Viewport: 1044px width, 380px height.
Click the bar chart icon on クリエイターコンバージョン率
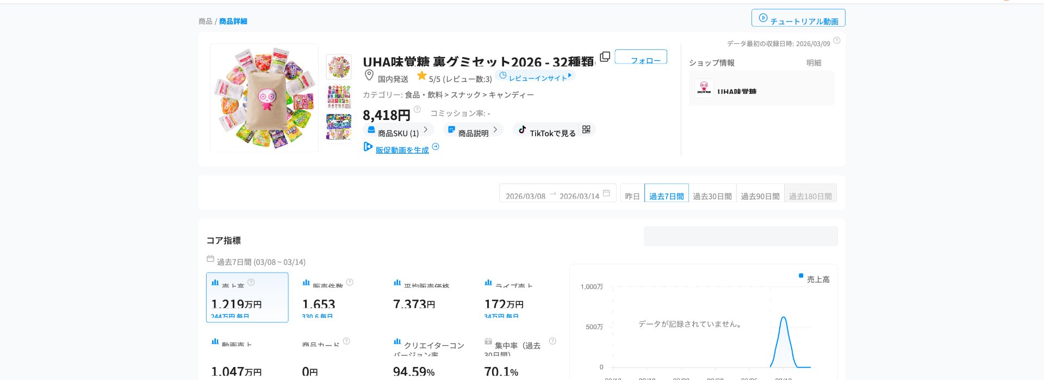coord(397,341)
